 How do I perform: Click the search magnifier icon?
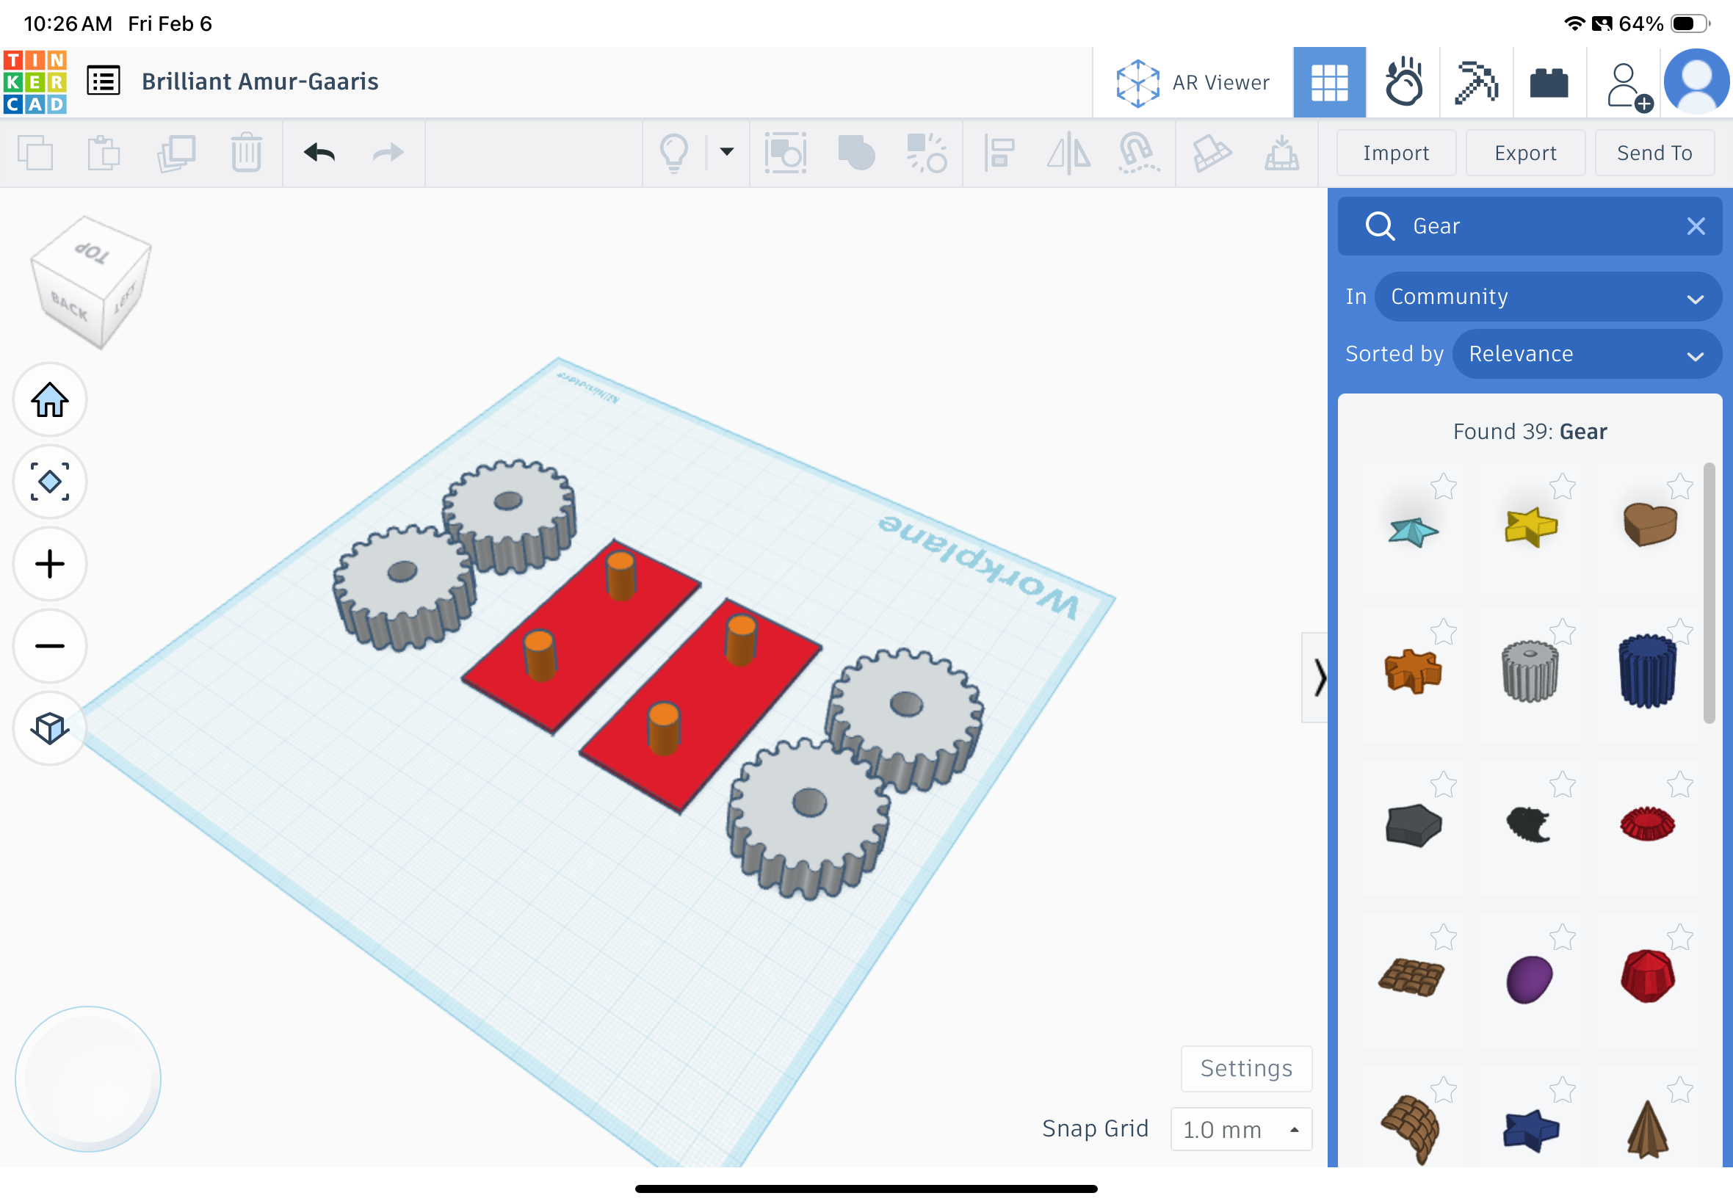tap(1379, 226)
